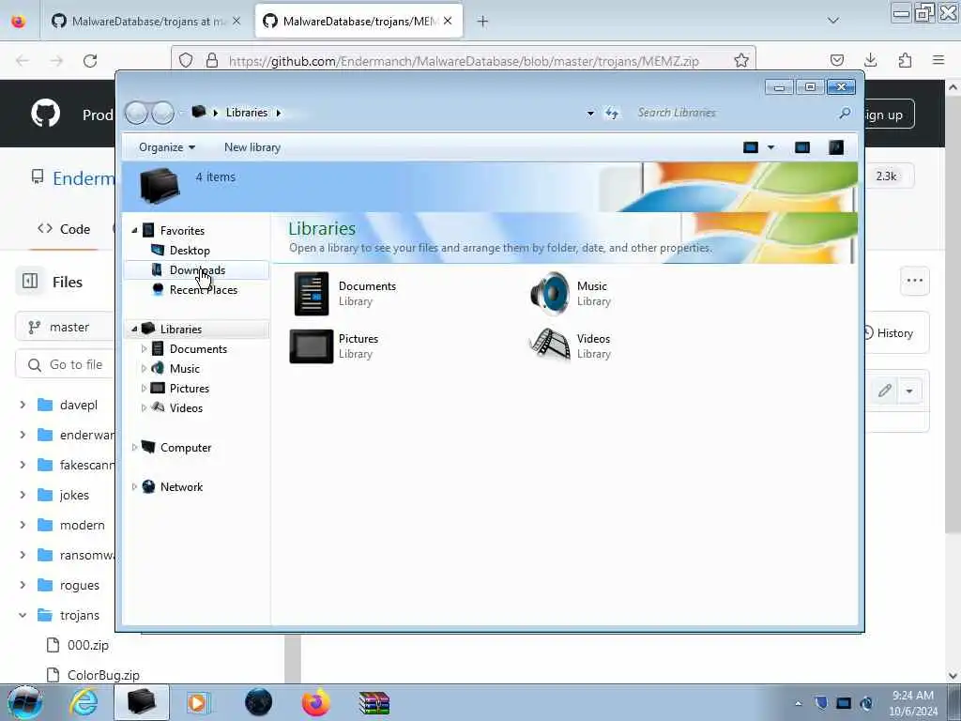The width and height of the screenshot is (961, 721).
Task: Reload page in Firefox
Action: click(90, 61)
